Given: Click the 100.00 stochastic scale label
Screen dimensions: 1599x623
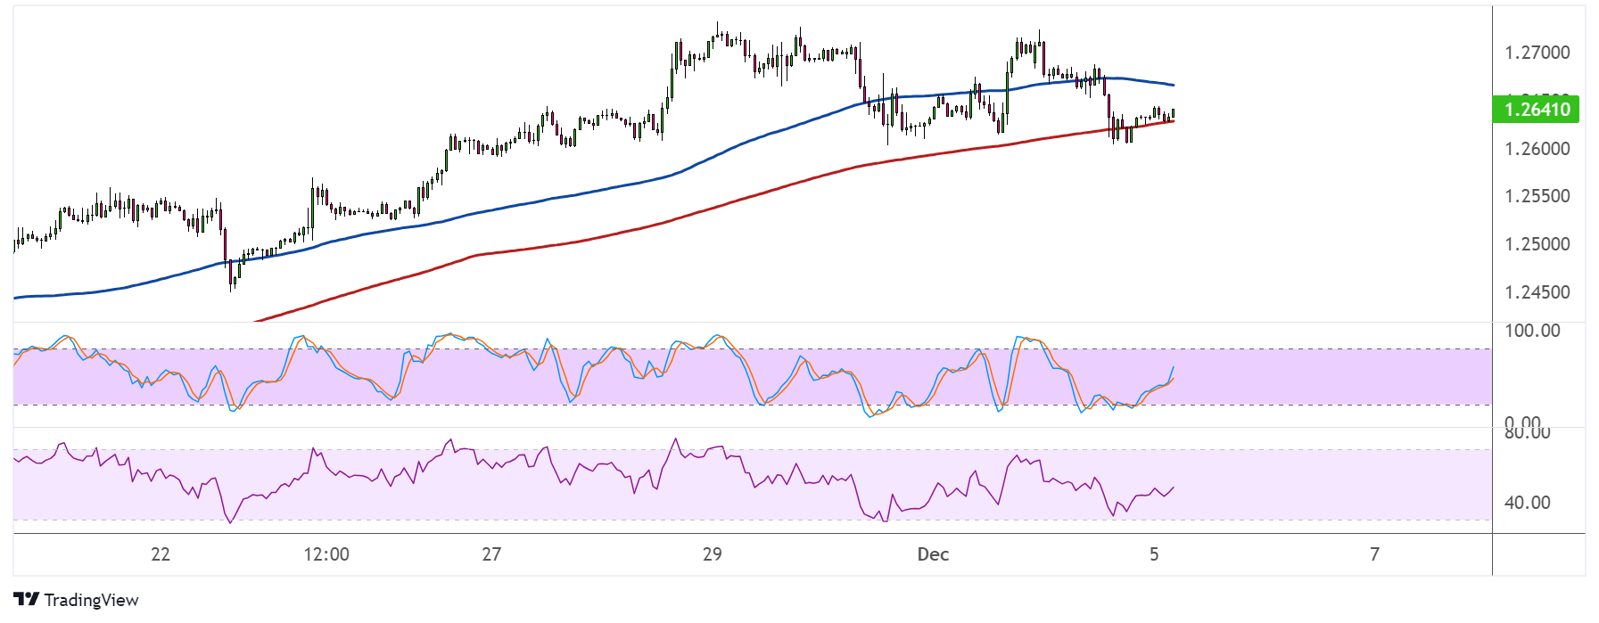Looking at the screenshot, I should point(1532,331).
